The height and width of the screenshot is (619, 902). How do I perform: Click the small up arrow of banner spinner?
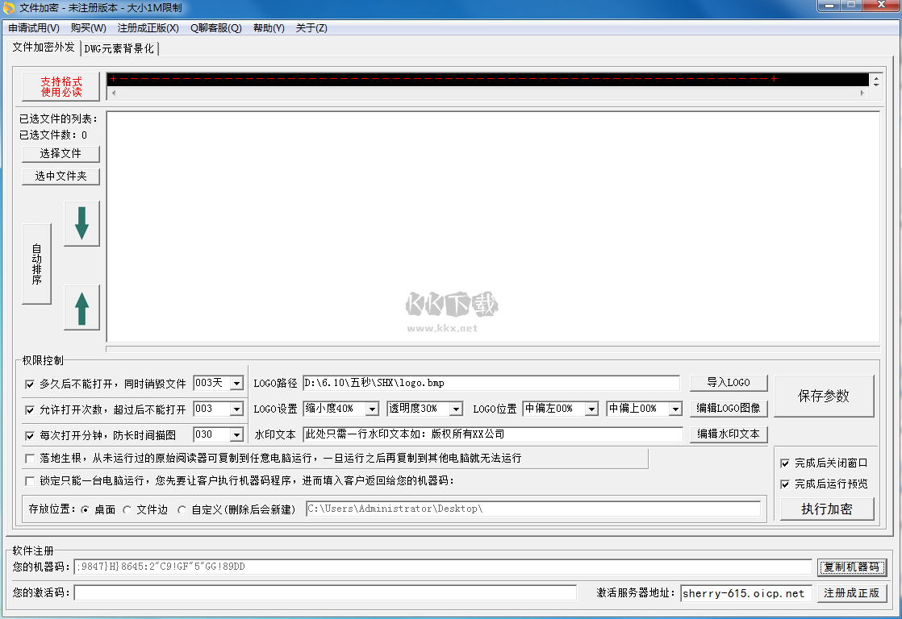pos(876,77)
